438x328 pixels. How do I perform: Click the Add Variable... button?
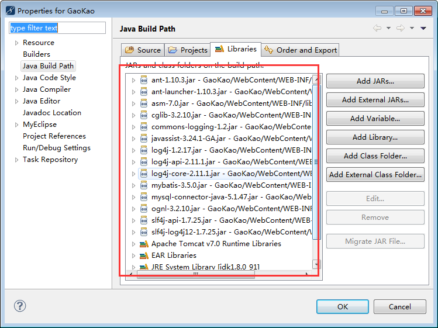pos(375,119)
